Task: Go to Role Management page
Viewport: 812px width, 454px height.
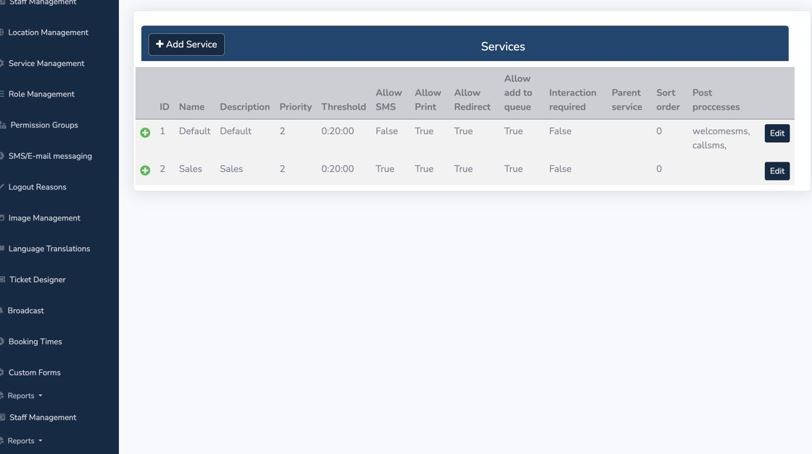Action: [41, 94]
